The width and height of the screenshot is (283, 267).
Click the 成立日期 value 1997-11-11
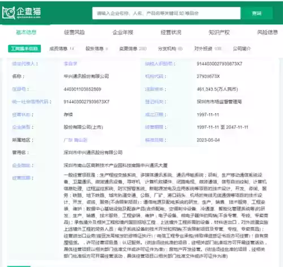(x=208, y=114)
